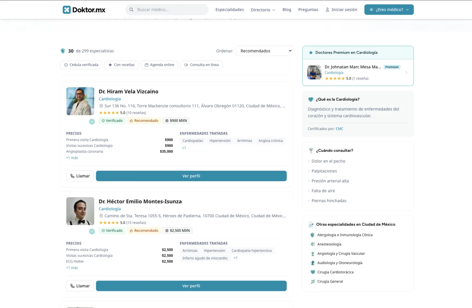This screenshot has width=472, height=308.
Task: Show +1 more diseases after Angina crónica
Action: click(x=184, y=148)
